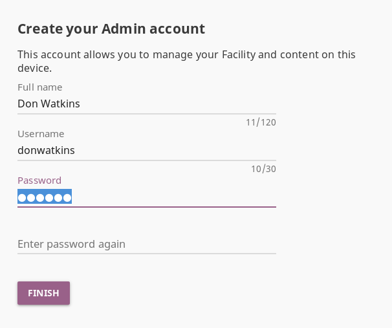Click the FINISH button
This screenshot has width=392, height=328.
click(x=43, y=293)
